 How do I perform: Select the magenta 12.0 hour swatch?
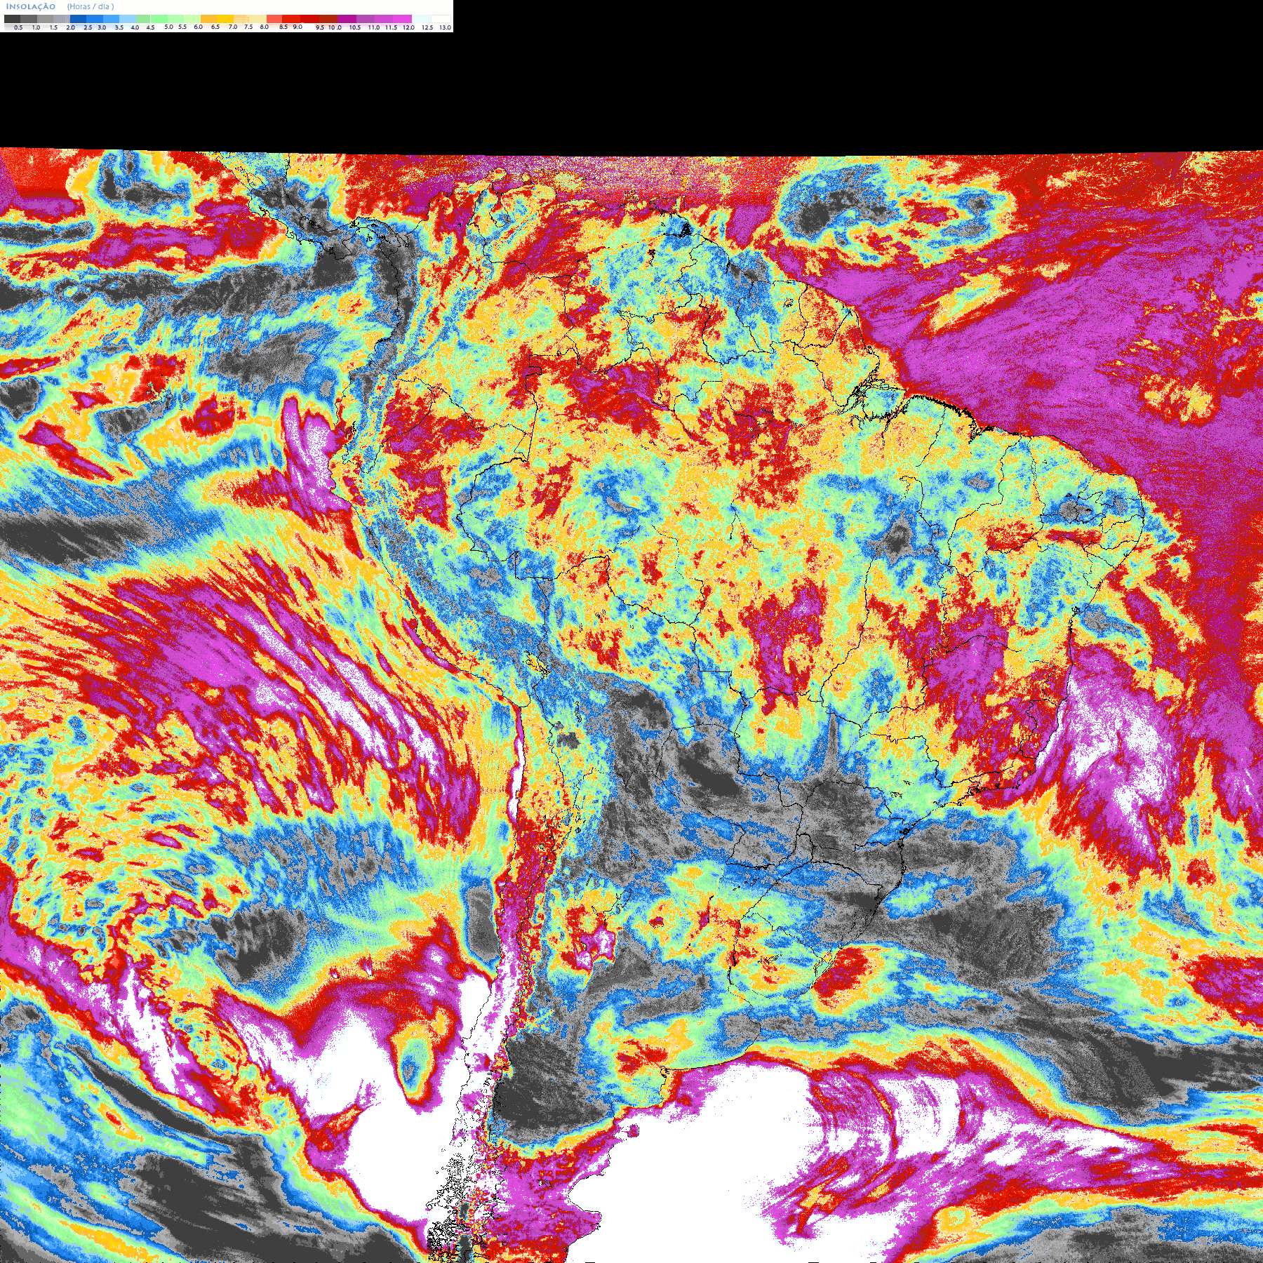[402, 19]
